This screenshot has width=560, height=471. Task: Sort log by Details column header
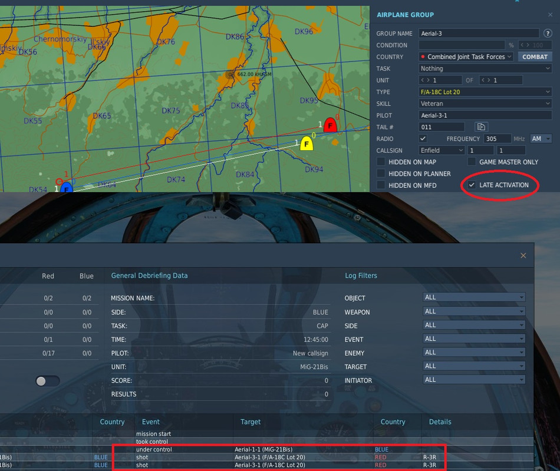pyautogui.click(x=440, y=422)
